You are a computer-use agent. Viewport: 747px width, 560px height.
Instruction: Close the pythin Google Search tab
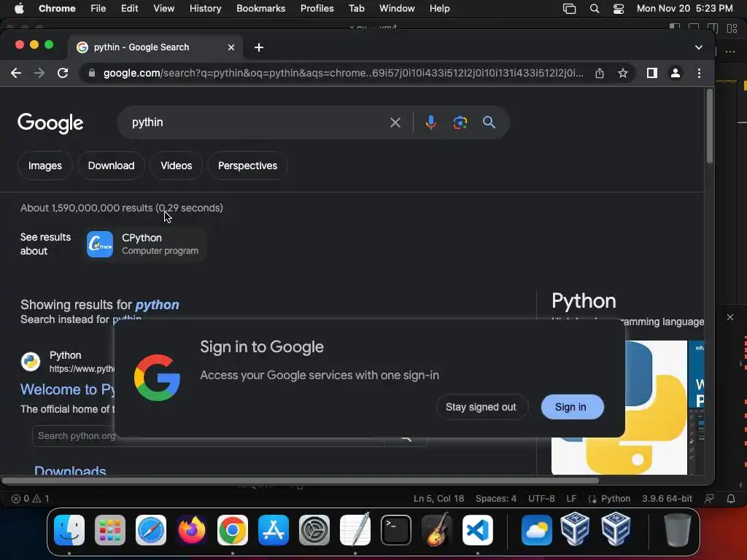[x=231, y=47]
